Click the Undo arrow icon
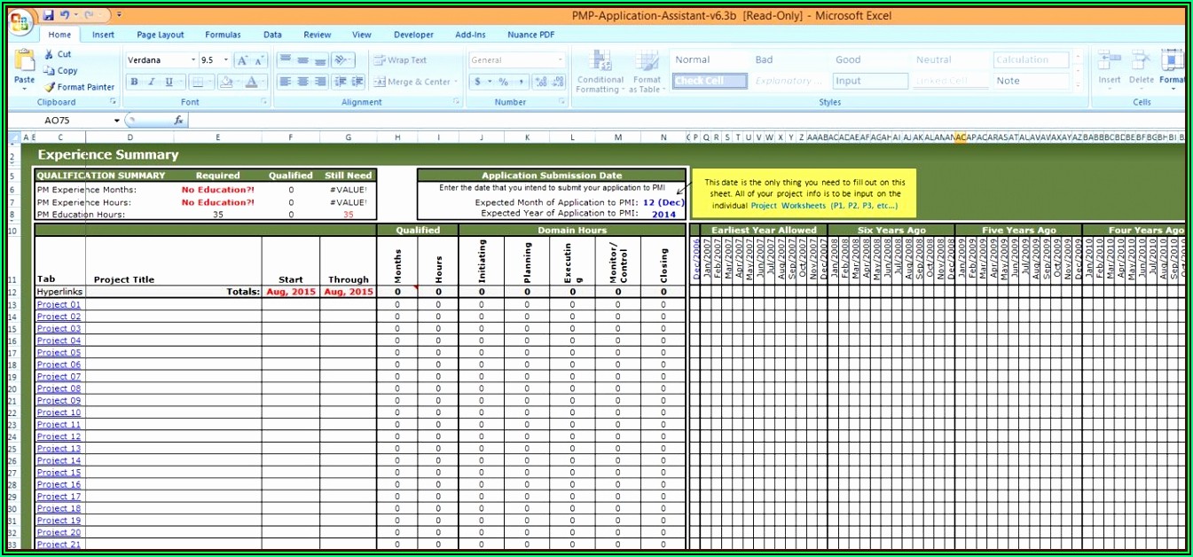This screenshot has width=1193, height=557. [65, 15]
